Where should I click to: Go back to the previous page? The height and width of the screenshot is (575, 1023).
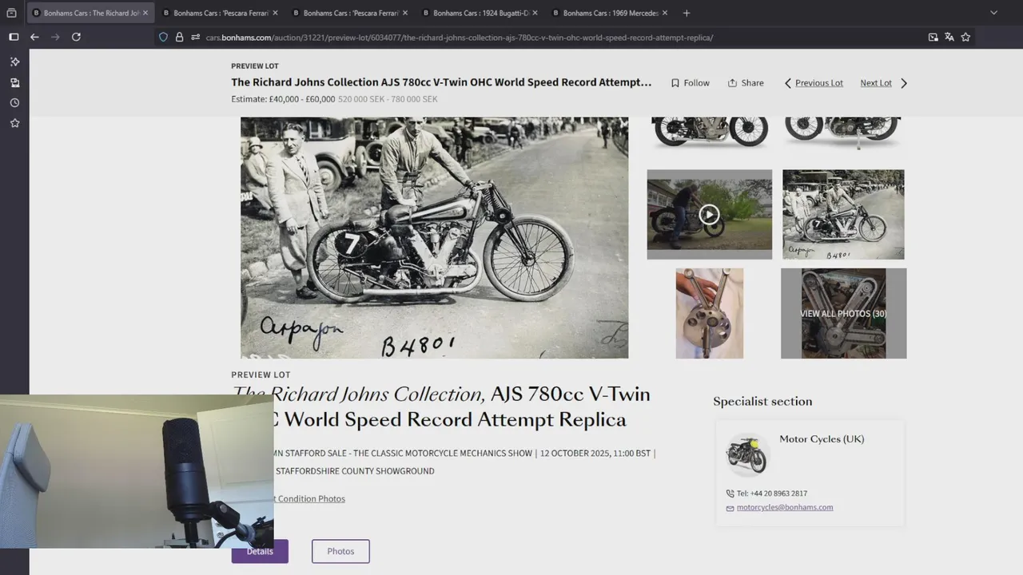pos(34,37)
